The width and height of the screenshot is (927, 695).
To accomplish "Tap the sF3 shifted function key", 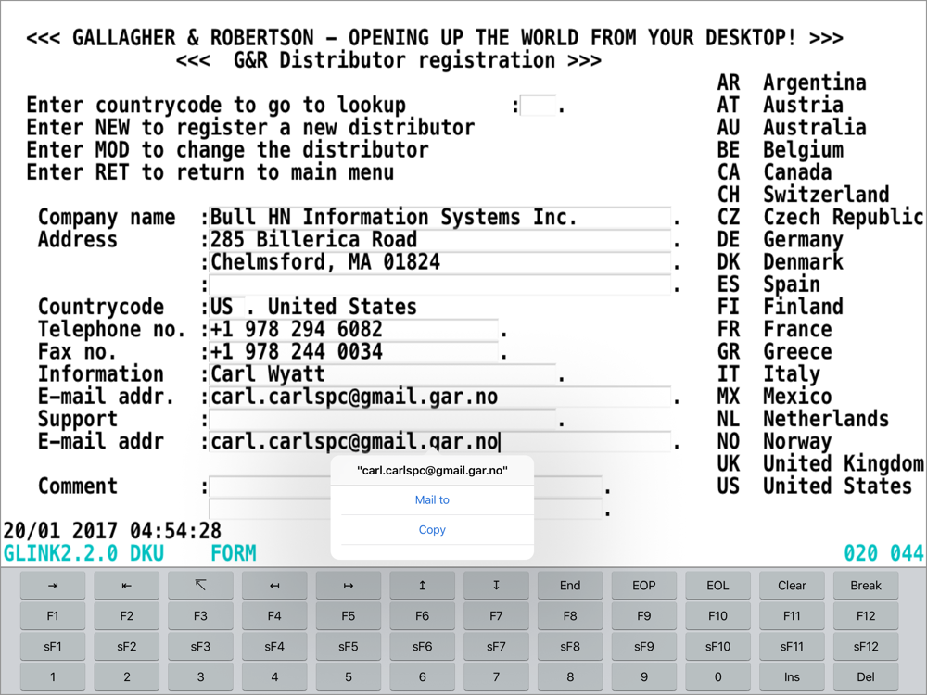I will [x=200, y=647].
